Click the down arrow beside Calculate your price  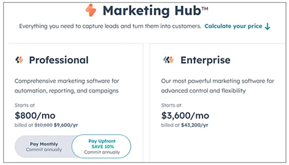coord(267,26)
